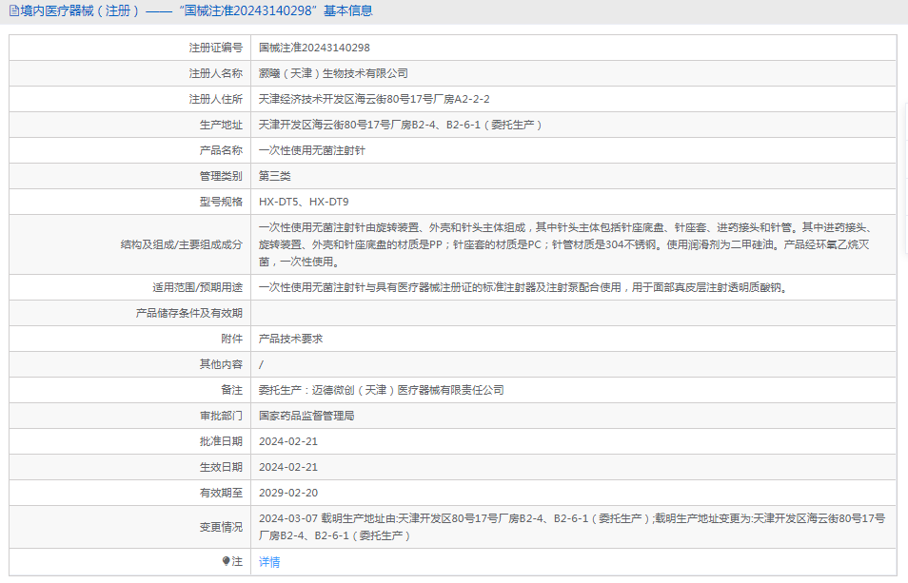908x583 pixels.
Task: Click registration number 国械注准20243140298 cell
Action: [x=314, y=48]
